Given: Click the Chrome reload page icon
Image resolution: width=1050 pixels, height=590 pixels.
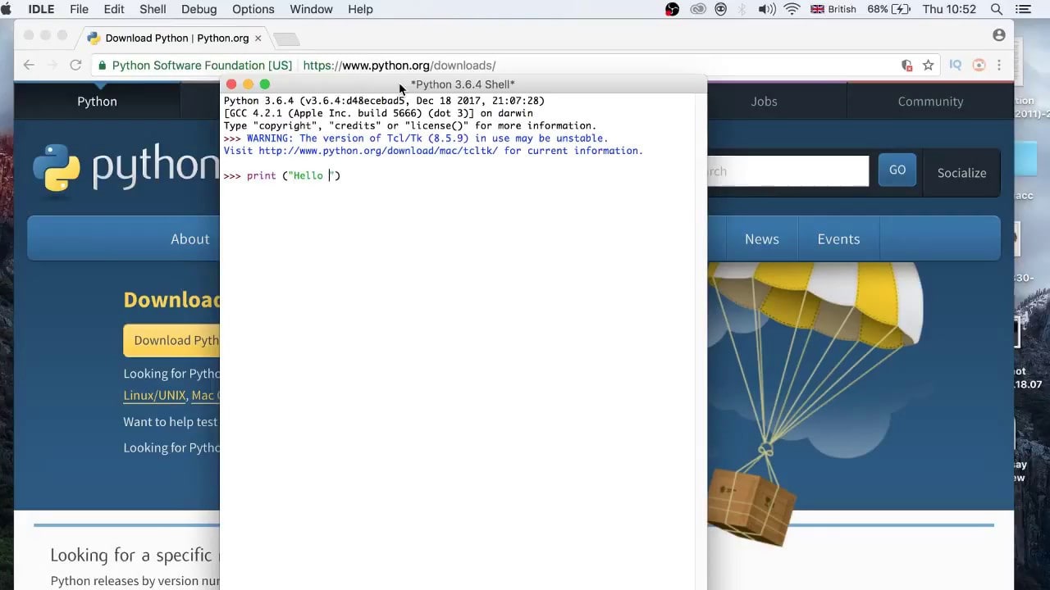Looking at the screenshot, I should point(75,65).
